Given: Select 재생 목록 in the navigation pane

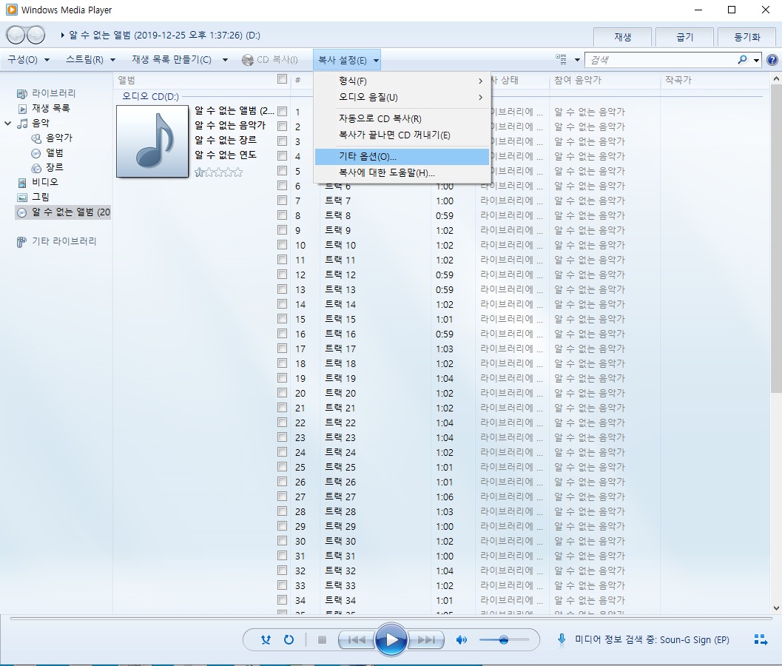Looking at the screenshot, I should 51,108.
